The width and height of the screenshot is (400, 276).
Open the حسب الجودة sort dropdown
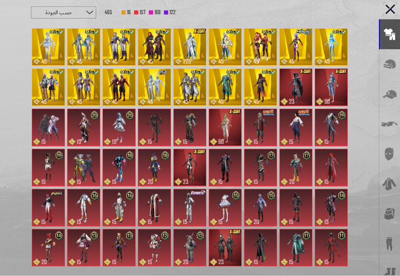(64, 12)
